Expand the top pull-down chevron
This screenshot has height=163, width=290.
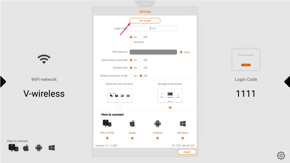(x=145, y=4)
